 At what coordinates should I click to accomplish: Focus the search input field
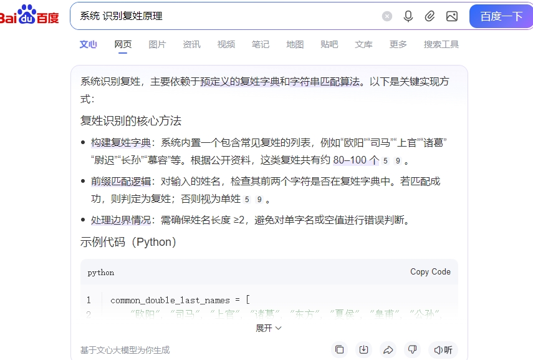pyautogui.click(x=228, y=16)
